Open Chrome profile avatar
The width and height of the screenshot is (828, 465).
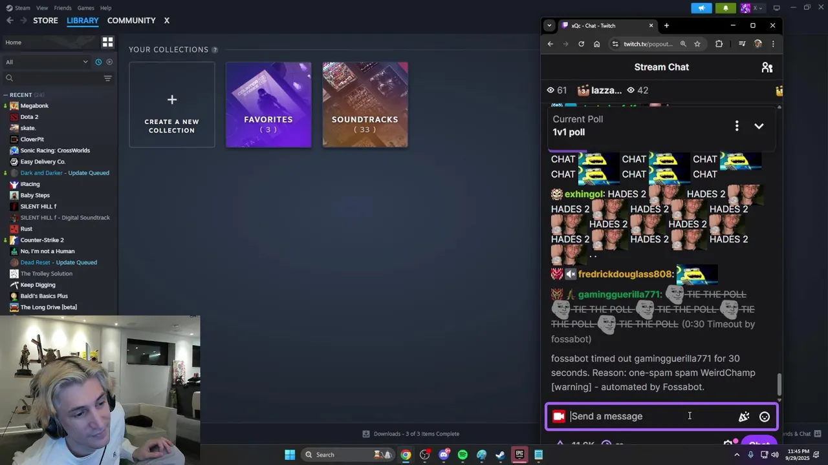click(x=758, y=44)
